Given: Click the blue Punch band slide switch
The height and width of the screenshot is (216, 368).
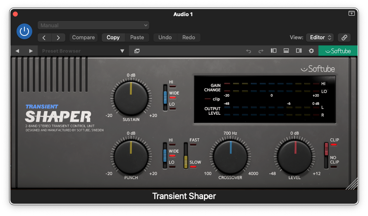Looking at the screenshot, I should coord(165,155).
